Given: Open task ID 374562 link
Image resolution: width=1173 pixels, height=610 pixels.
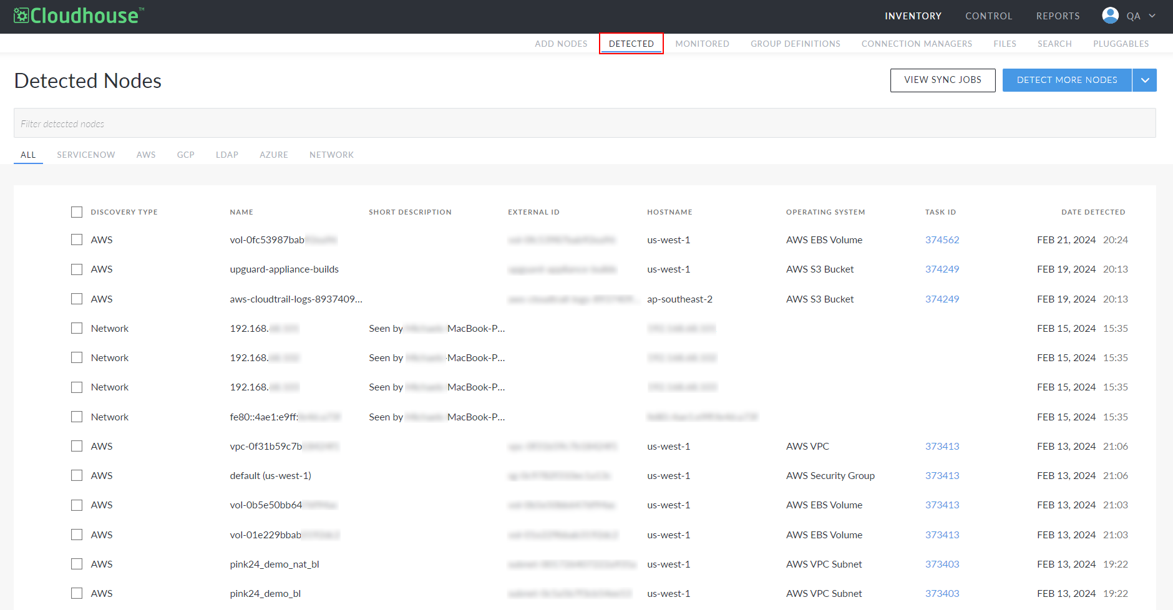Looking at the screenshot, I should (x=942, y=240).
